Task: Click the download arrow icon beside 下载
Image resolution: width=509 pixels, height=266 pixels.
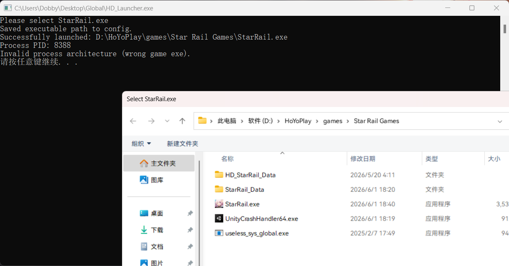Action: click(144, 230)
